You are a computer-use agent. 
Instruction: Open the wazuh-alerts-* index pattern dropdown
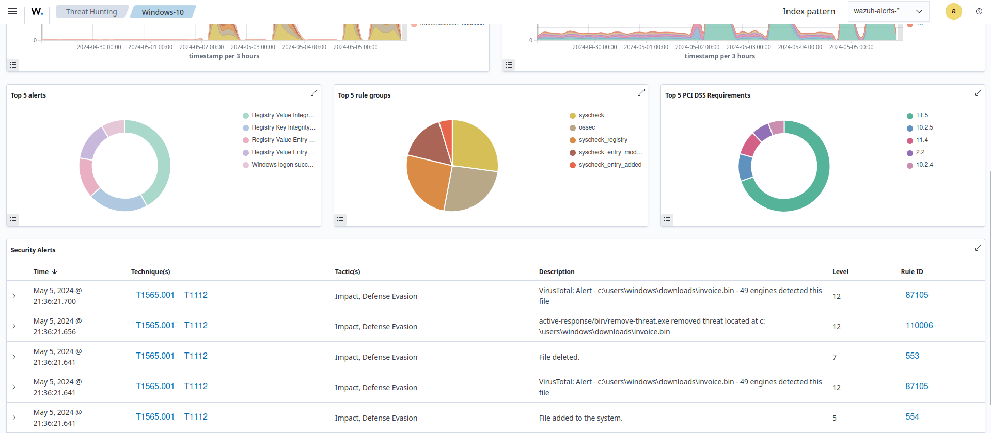point(888,11)
